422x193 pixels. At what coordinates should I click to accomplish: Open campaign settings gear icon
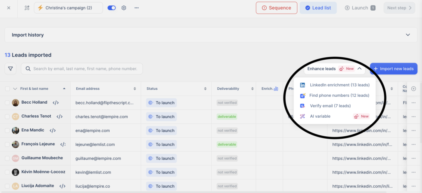124,8
